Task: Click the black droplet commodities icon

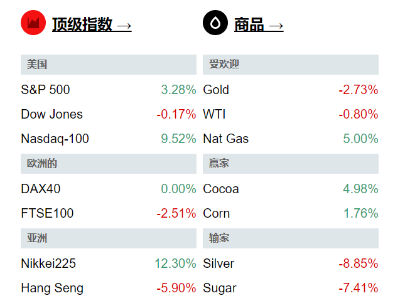Action: click(215, 24)
